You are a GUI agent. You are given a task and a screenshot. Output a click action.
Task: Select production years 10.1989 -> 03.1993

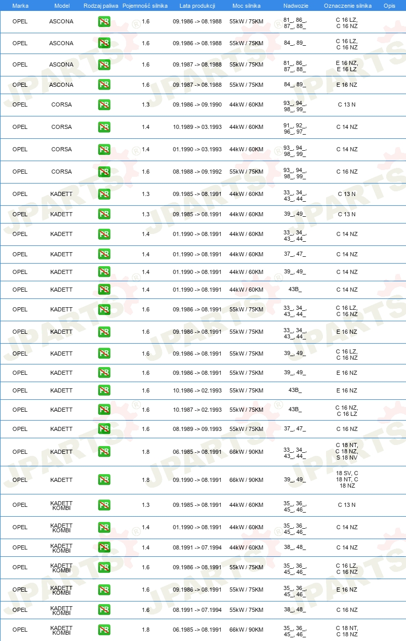pos(197,127)
